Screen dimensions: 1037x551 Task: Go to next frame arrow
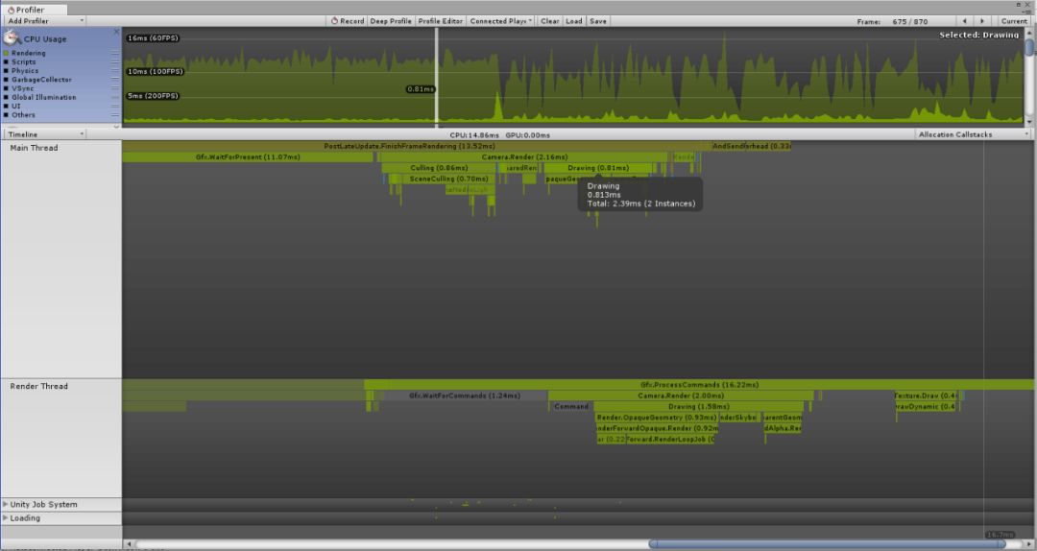(982, 21)
